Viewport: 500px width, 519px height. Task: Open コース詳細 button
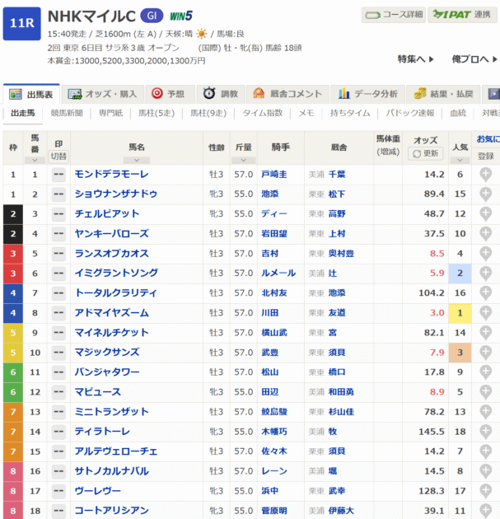(394, 15)
